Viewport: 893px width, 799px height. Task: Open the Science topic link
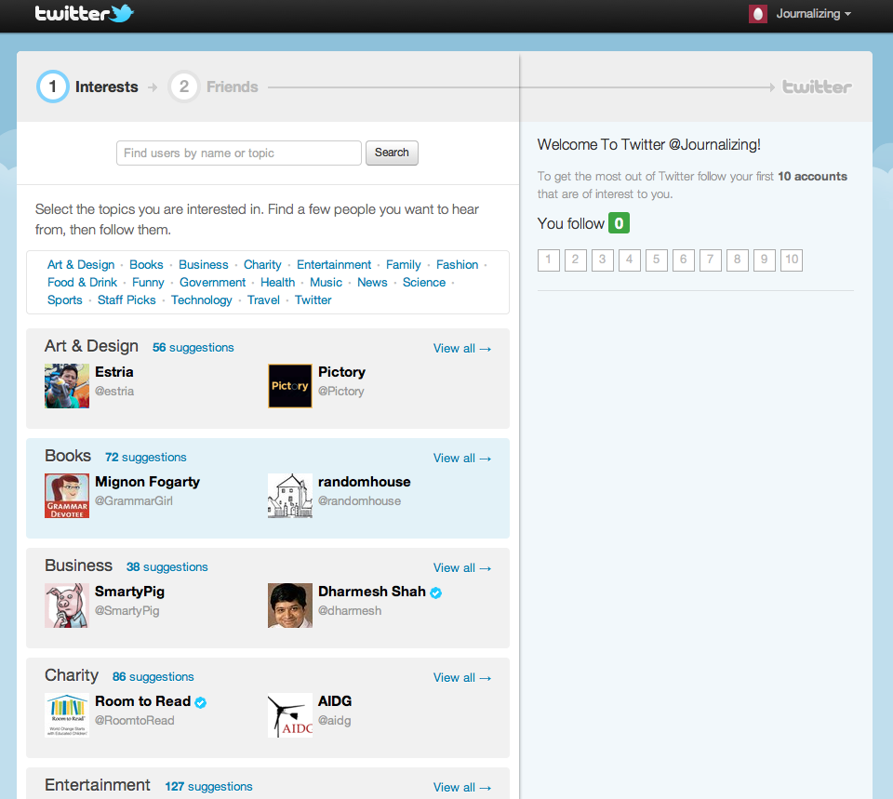[424, 283]
